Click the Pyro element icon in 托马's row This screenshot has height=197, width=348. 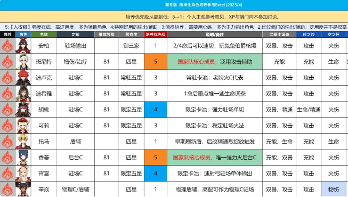click(x=7, y=142)
